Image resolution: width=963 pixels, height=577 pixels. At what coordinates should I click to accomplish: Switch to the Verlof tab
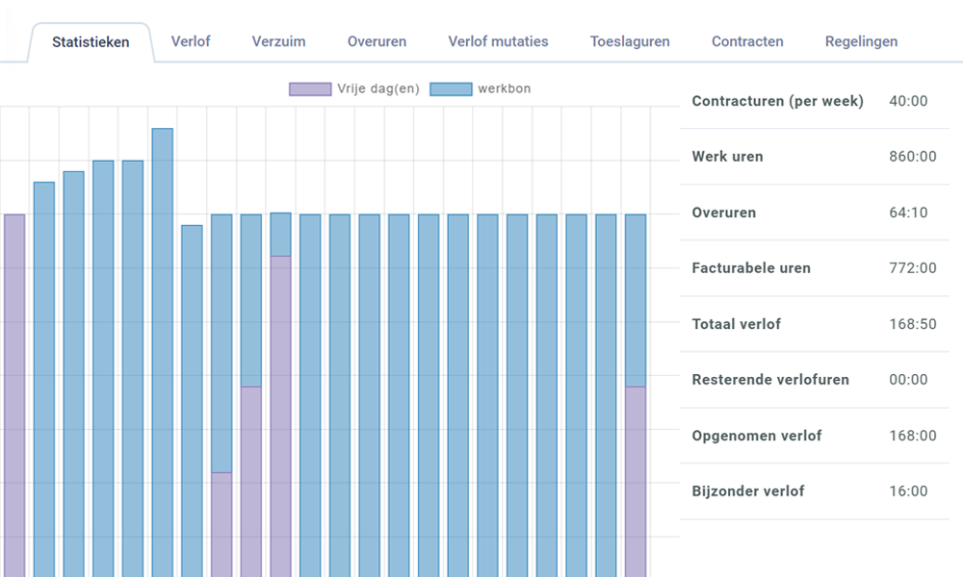191,41
